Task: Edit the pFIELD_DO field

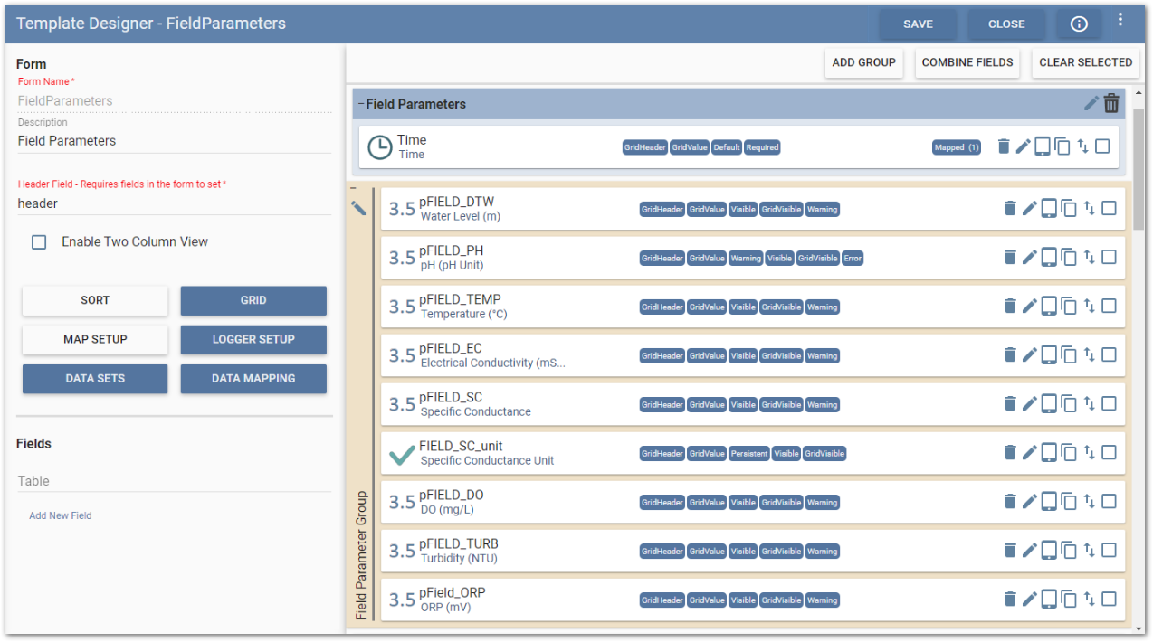Action: pos(1029,501)
